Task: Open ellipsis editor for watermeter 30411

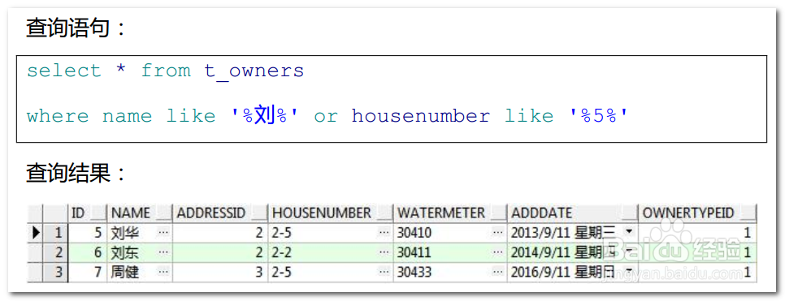Action: [x=497, y=252]
